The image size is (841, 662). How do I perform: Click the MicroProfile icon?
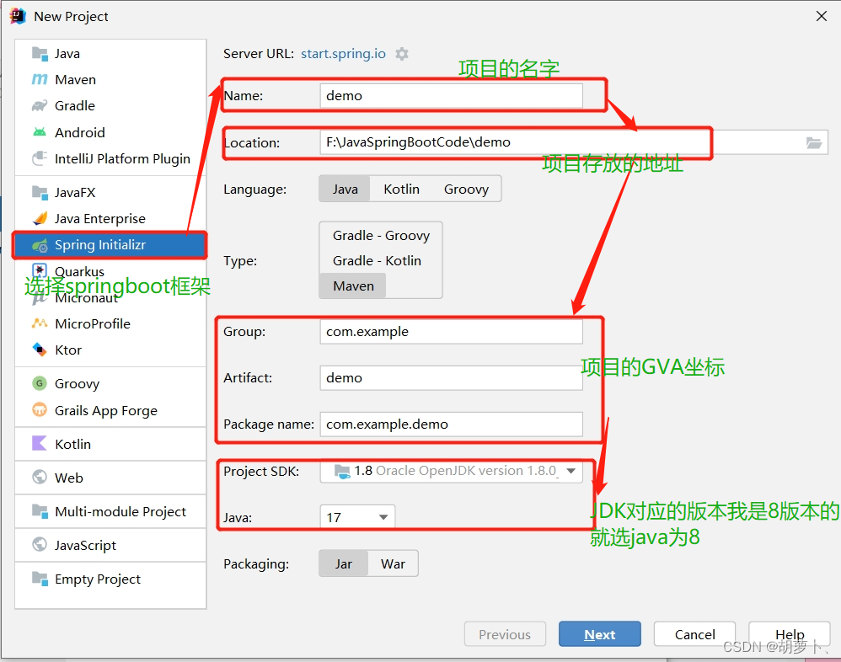tap(40, 323)
